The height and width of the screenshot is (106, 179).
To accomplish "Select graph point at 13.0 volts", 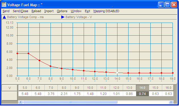I will coord(106,72).
